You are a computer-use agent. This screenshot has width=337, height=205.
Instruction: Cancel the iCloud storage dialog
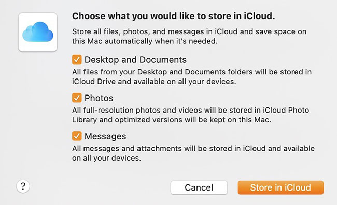(199, 187)
